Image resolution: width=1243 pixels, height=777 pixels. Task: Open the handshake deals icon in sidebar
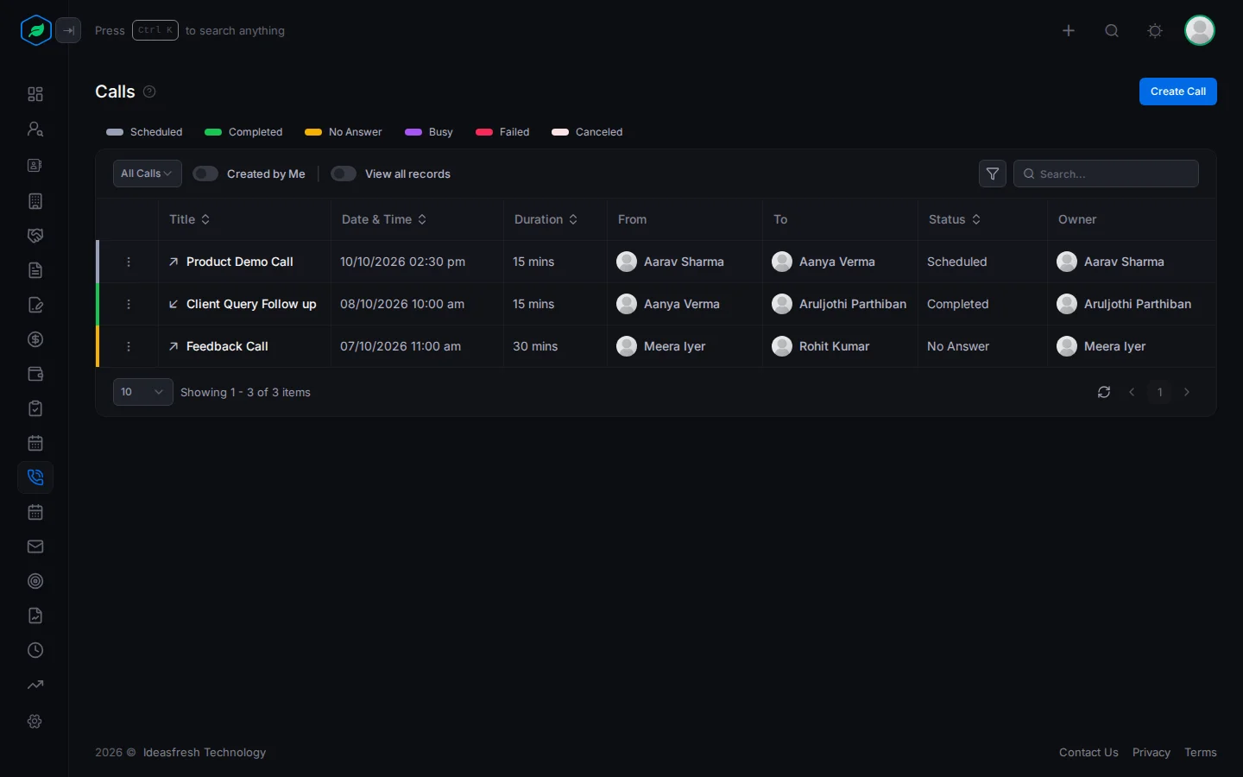coord(35,236)
